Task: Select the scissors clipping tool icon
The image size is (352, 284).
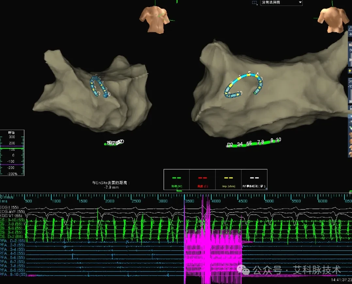Action: point(350,81)
